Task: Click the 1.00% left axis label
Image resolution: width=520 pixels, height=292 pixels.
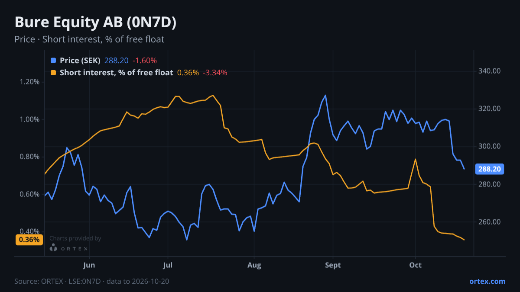Action: click(x=29, y=119)
